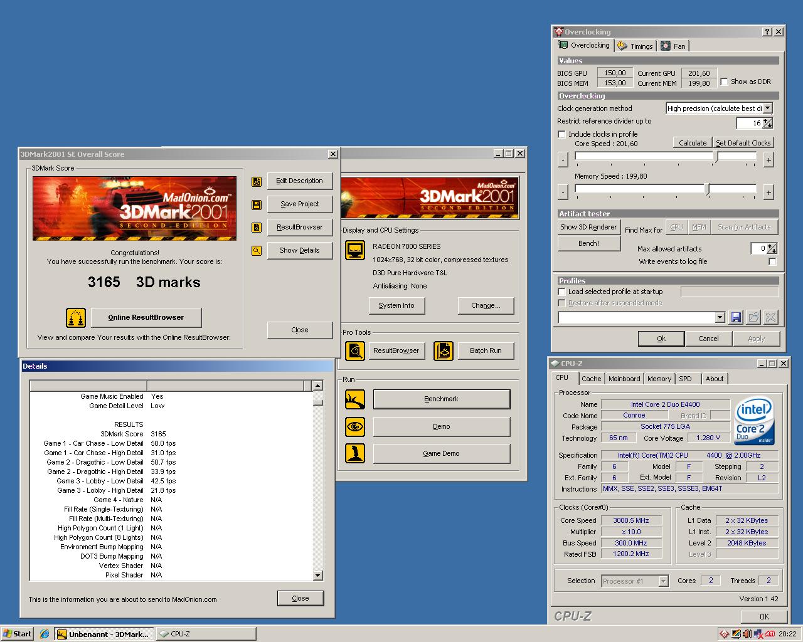Click the CPU-Z title bar app icon
This screenshot has height=642, width=803.
[555, 364]
